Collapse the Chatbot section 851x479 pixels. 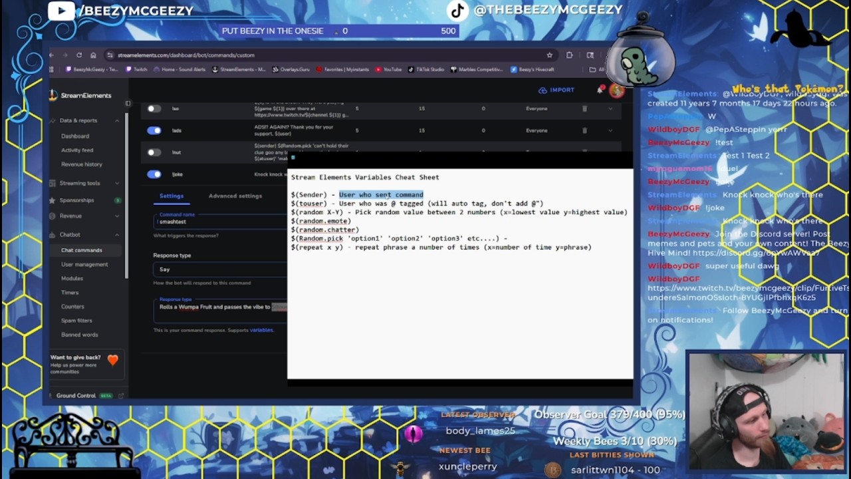coord(117,234)
